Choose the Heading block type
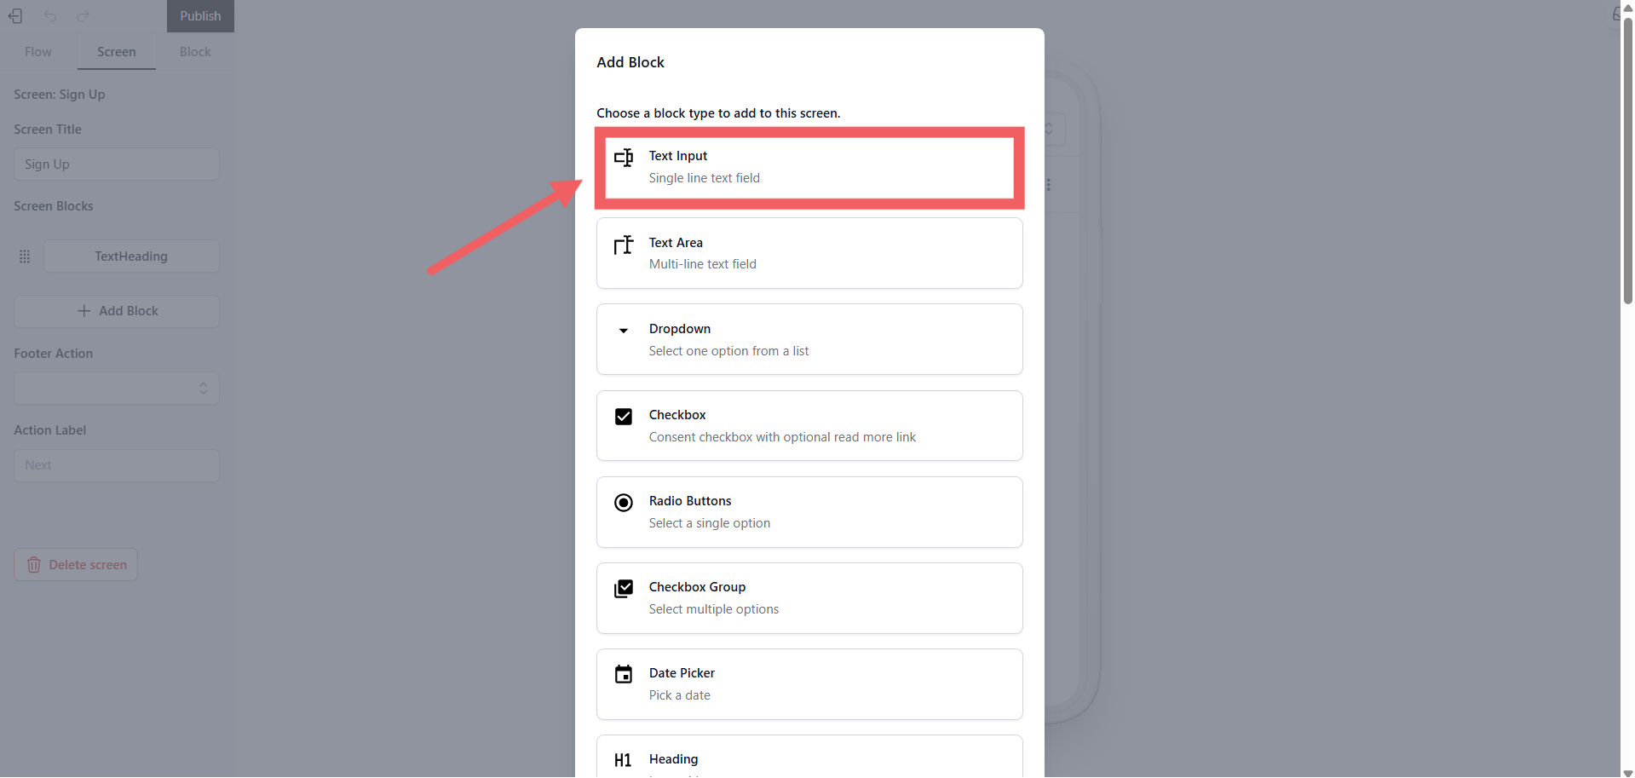 [x=809, y=757]
